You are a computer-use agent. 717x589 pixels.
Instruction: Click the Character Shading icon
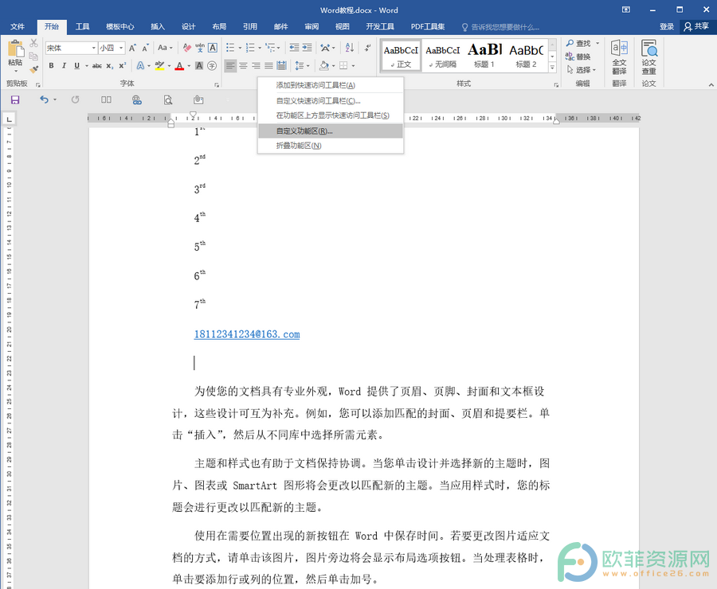tap(199, 66)
